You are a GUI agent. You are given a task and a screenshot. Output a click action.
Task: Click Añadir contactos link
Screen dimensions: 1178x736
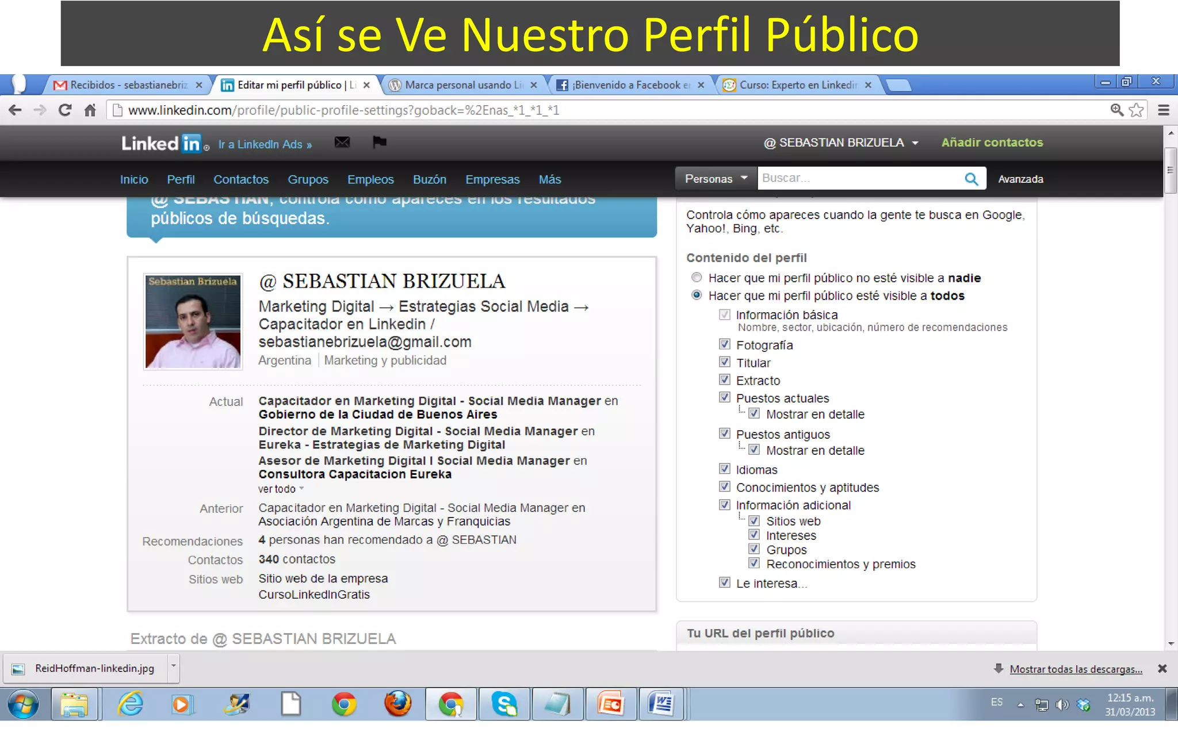tap(992, 143)
